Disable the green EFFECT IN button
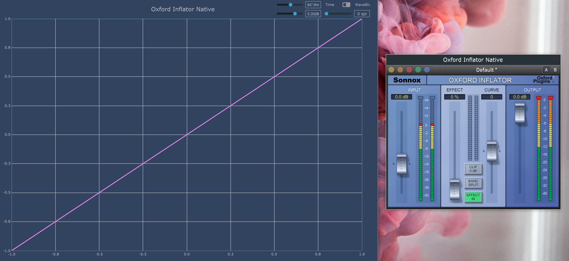569x261 pixels. [x=473, y=197]
